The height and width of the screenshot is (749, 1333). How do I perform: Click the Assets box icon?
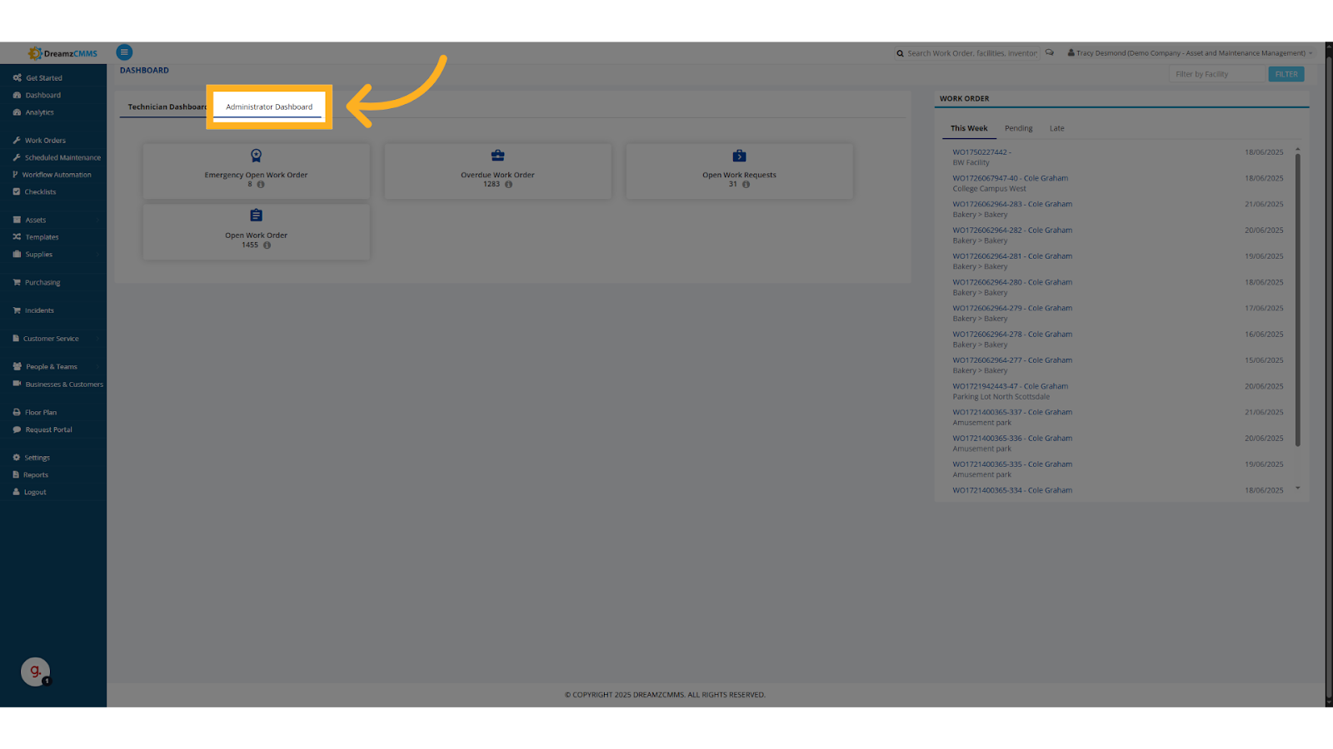(x=17, y=220)
